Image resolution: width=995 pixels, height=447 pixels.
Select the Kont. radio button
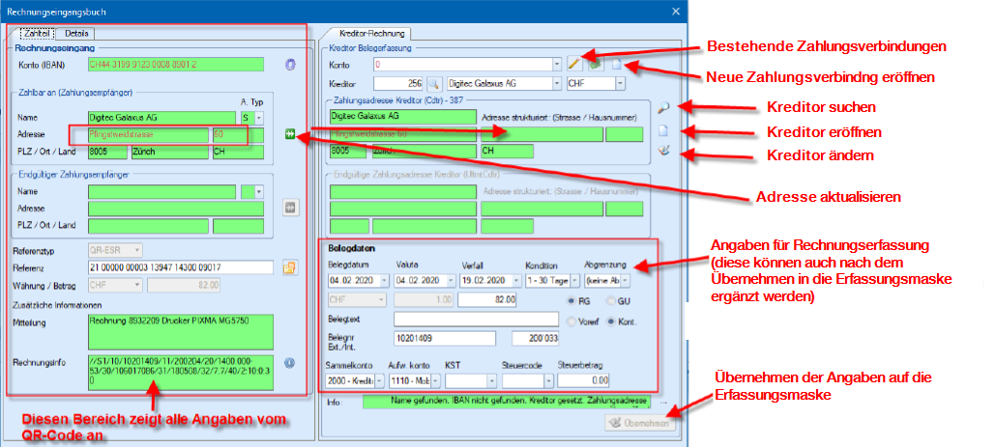610,321
